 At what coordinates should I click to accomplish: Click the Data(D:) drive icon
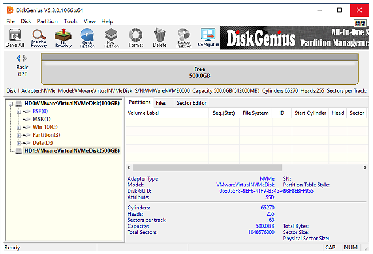coord(27,143)
